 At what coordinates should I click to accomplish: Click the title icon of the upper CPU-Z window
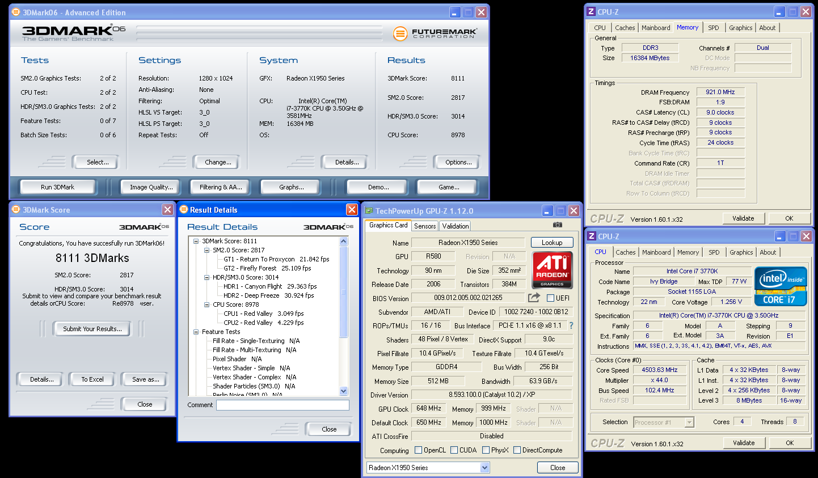point(591,11)
